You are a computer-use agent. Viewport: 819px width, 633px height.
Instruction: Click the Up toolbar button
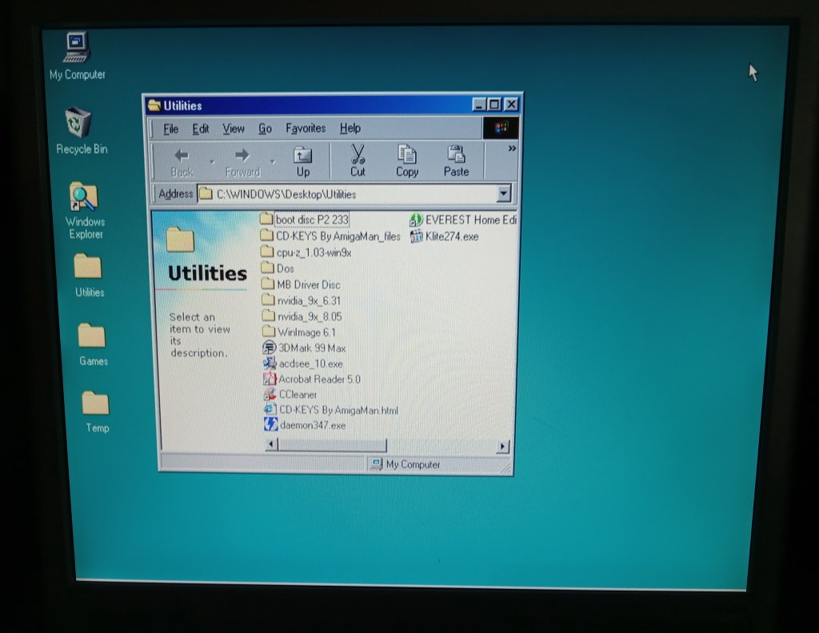coord(303,161)
